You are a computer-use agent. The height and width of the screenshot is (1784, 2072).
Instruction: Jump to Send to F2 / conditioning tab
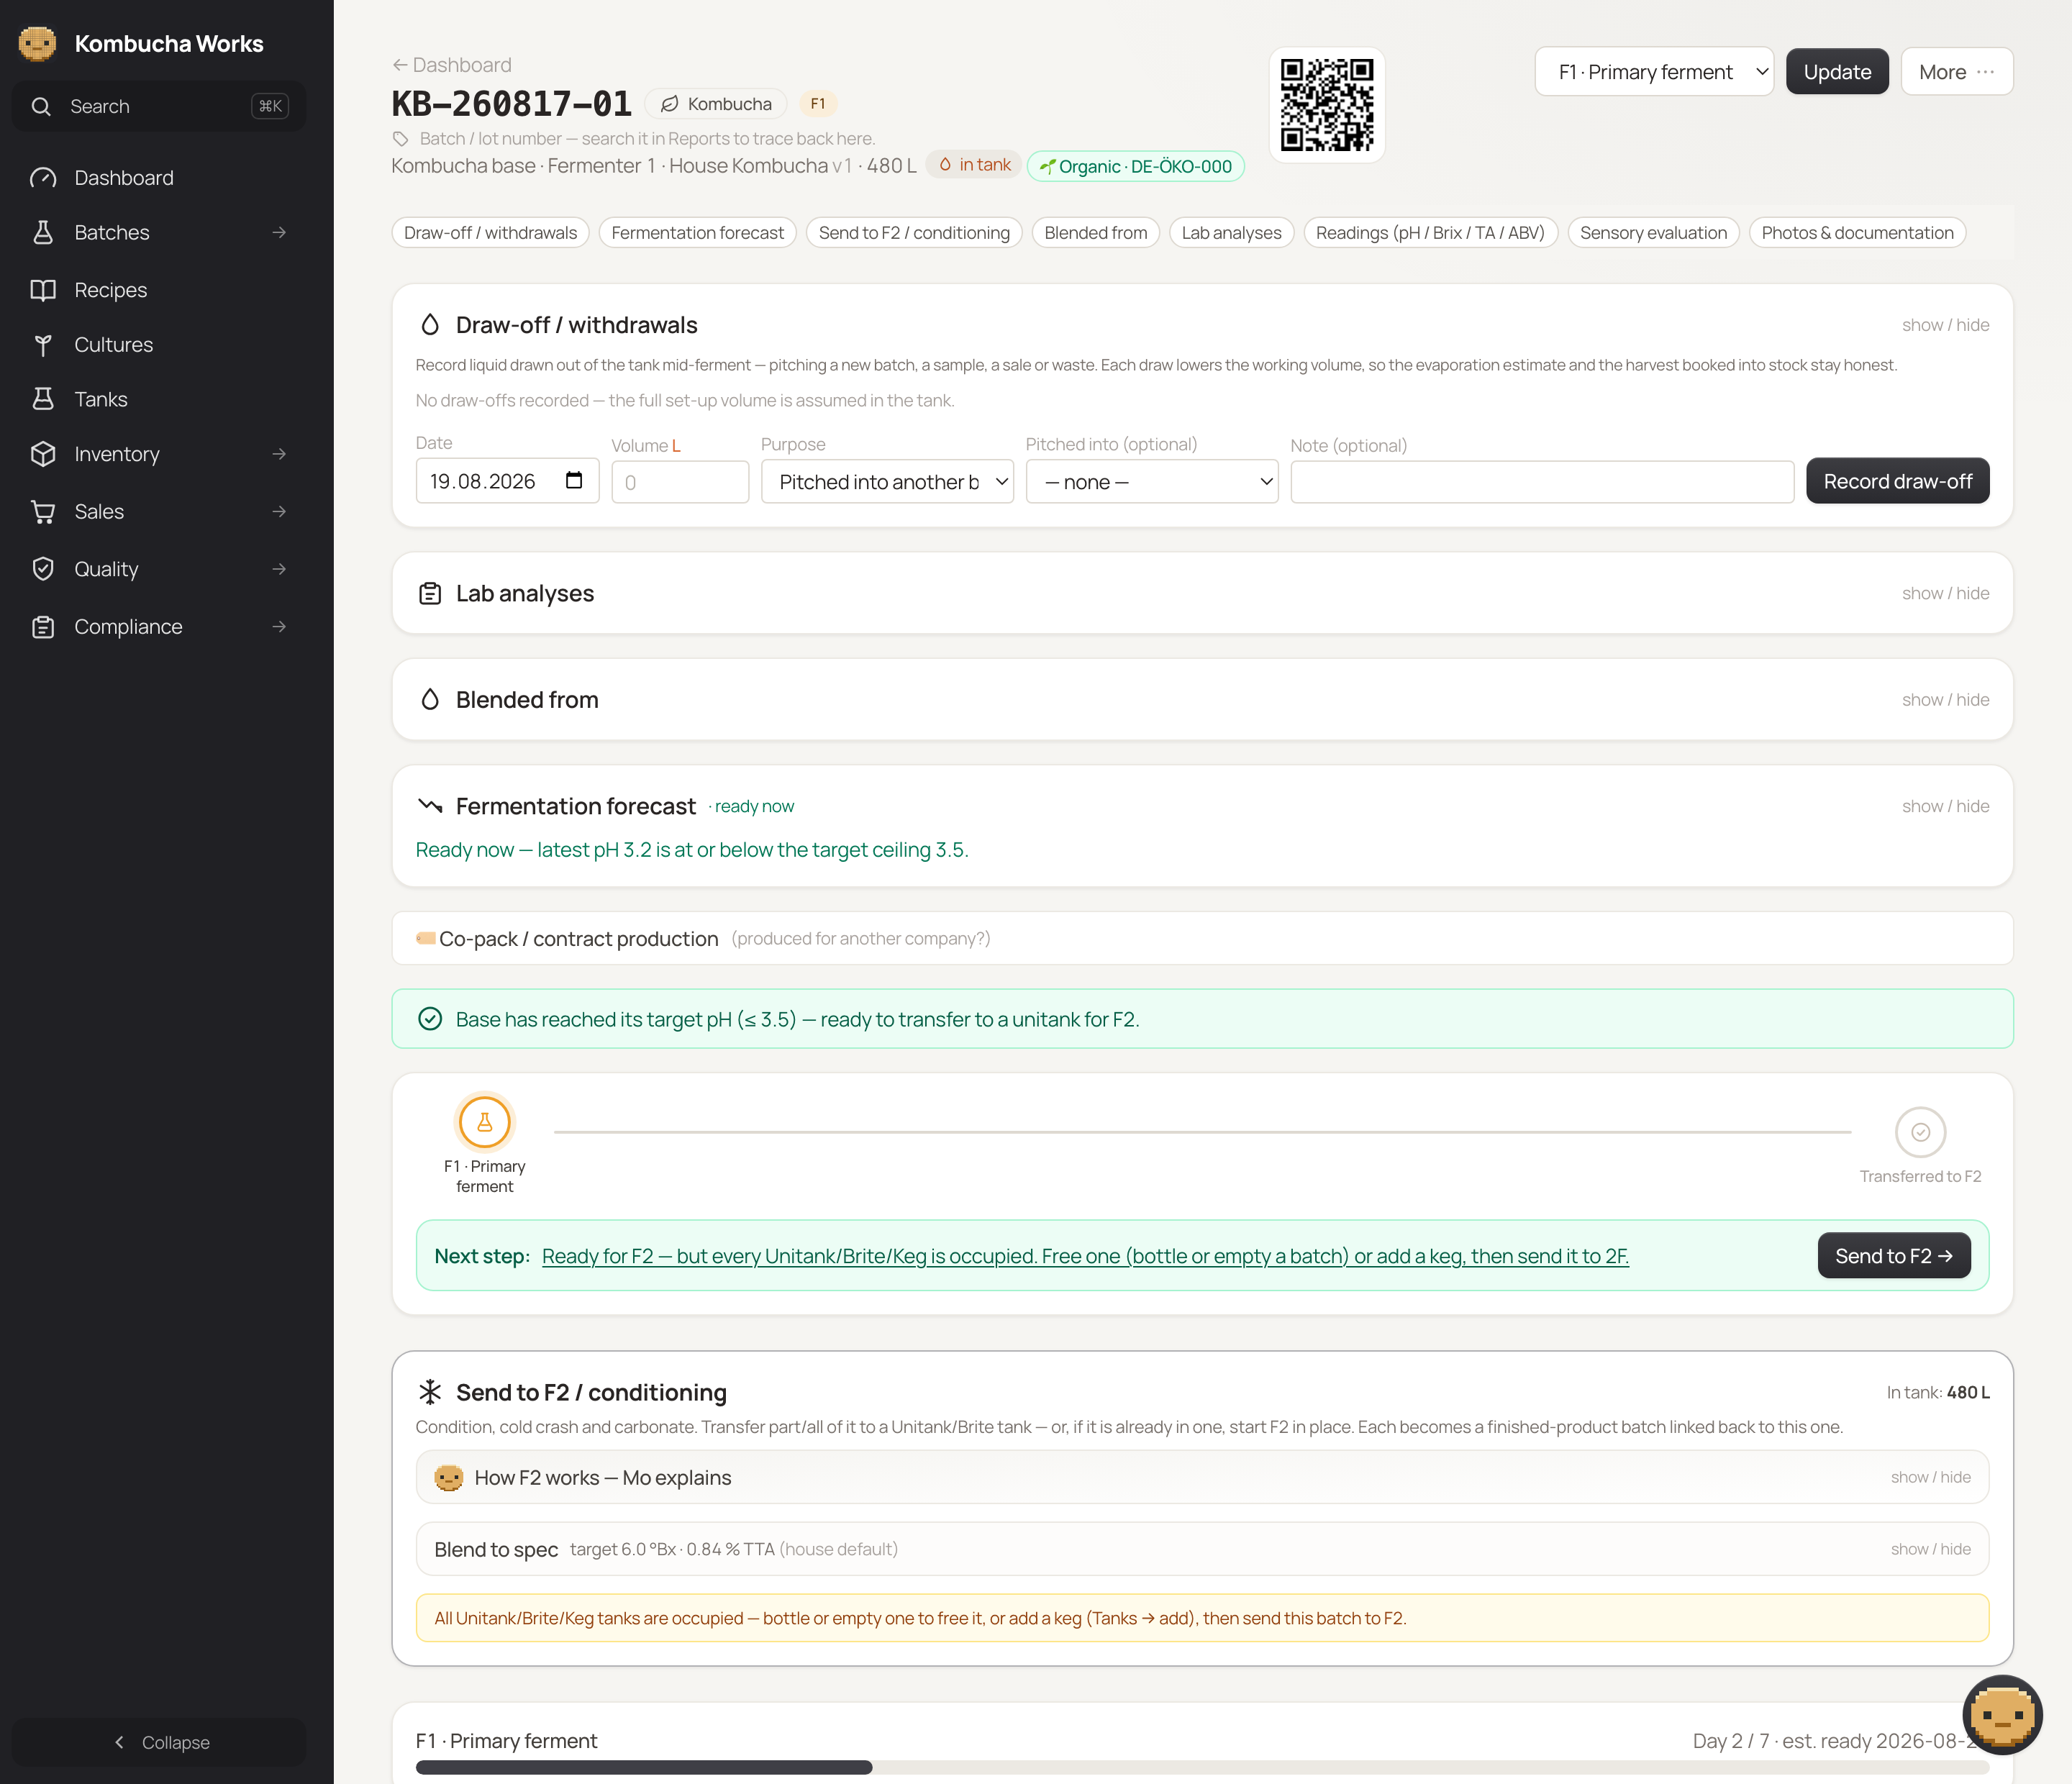tap(914, 233)
